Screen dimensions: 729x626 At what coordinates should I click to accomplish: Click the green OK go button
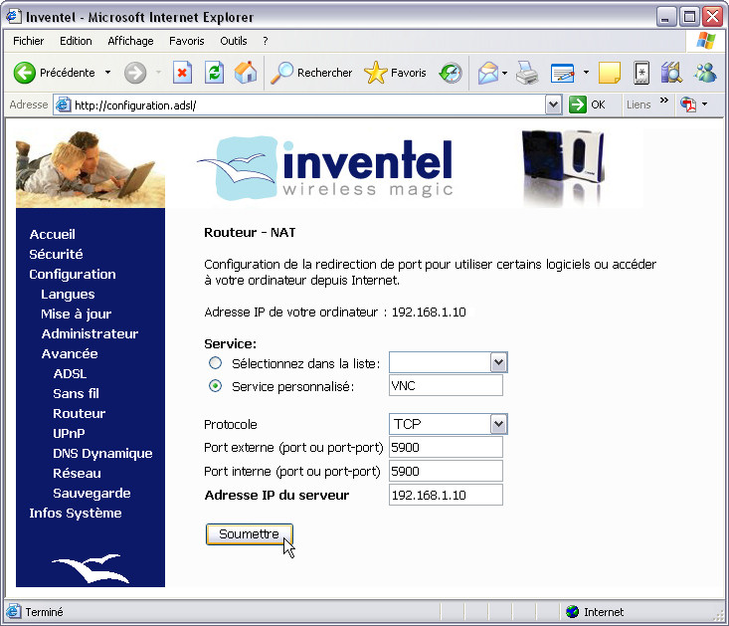click(x=587, y=104)
